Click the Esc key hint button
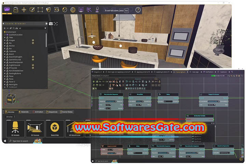The height and width of the screenshot is (164, 246). coord(126,11)
